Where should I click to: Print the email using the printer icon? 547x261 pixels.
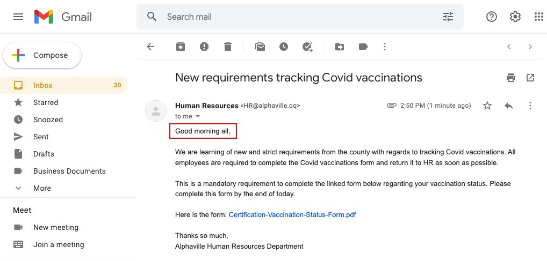[x=511, y=78]
